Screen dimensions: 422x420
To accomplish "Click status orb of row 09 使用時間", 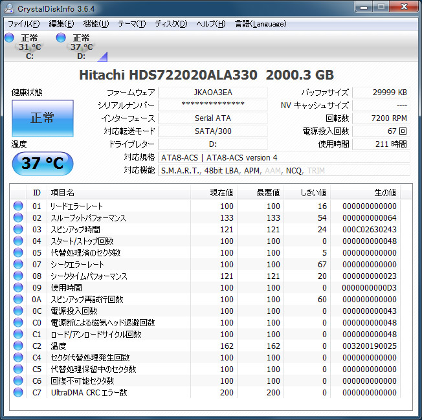I will tap(18, 288).
